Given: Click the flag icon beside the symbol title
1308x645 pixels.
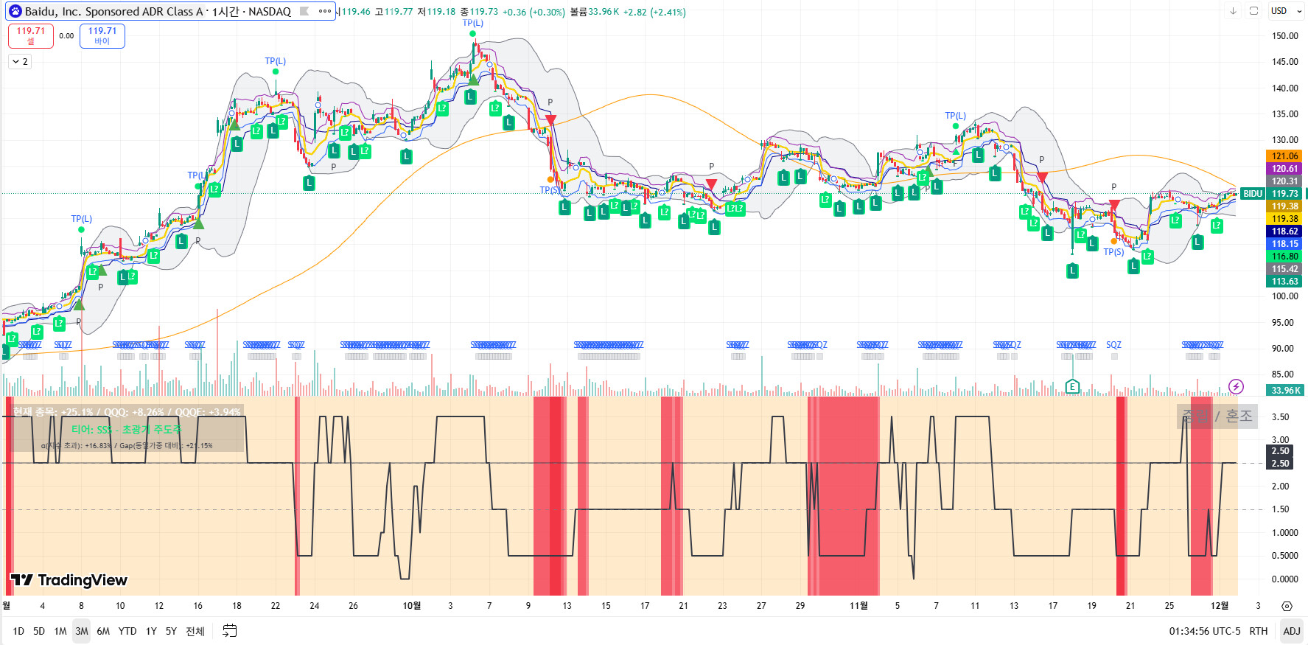Looking at the screenshot, I should point(304,11).
